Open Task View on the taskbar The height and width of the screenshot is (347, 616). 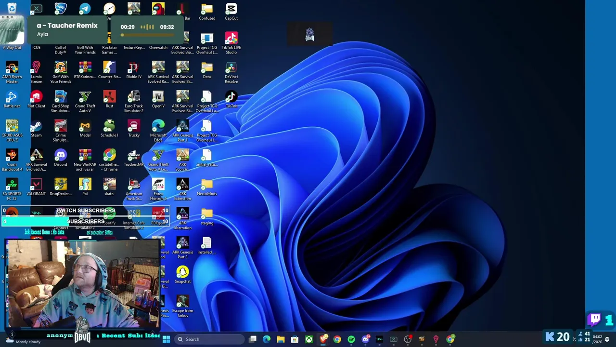pos(253,339)
